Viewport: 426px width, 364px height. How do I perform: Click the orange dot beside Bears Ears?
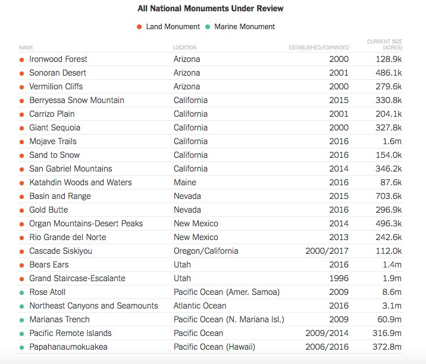22,265
